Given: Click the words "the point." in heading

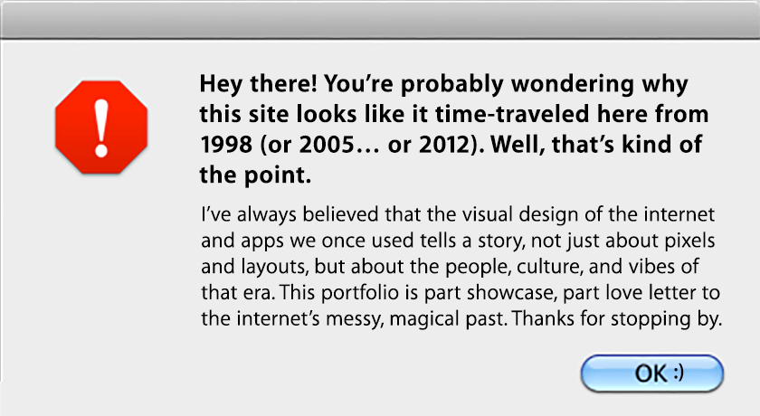Looking at the screenshot, I should (x=256, y=176).
